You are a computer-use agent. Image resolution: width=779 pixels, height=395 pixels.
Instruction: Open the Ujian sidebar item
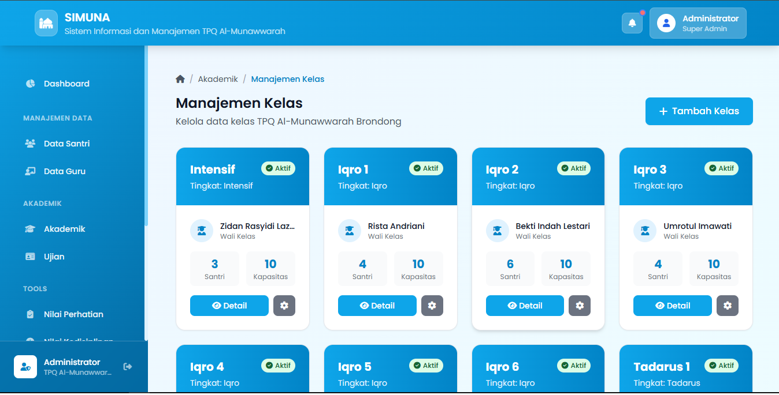[54, 257]
